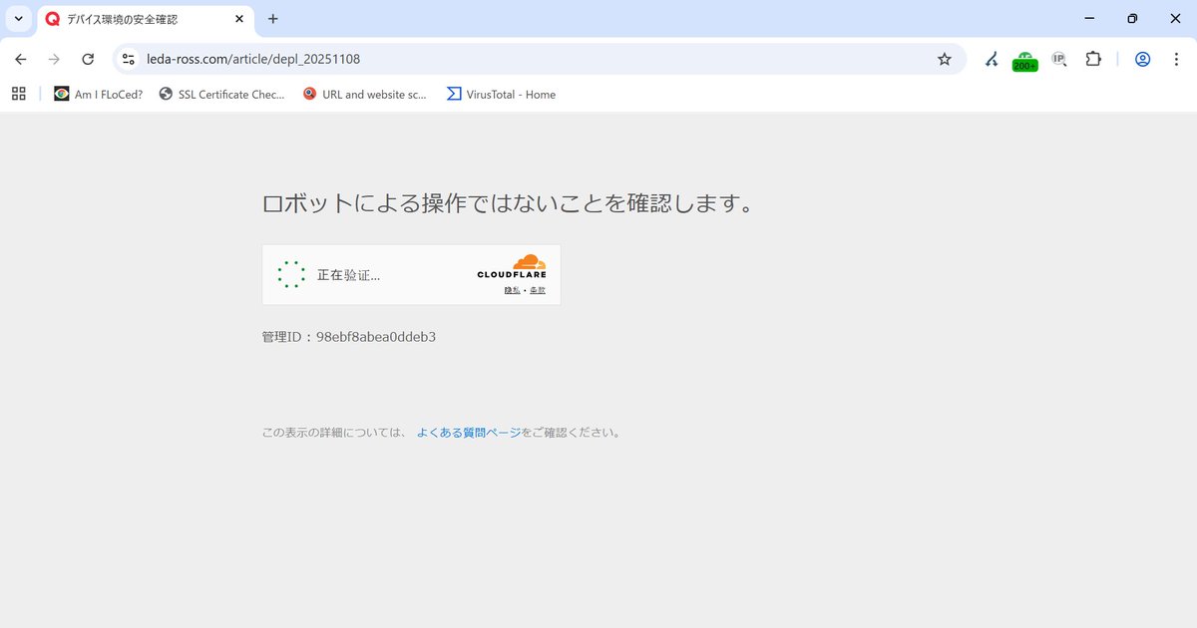View site information icon in address bar
Viewport: 1197px width, 628px height.
[x=128, y=59]
